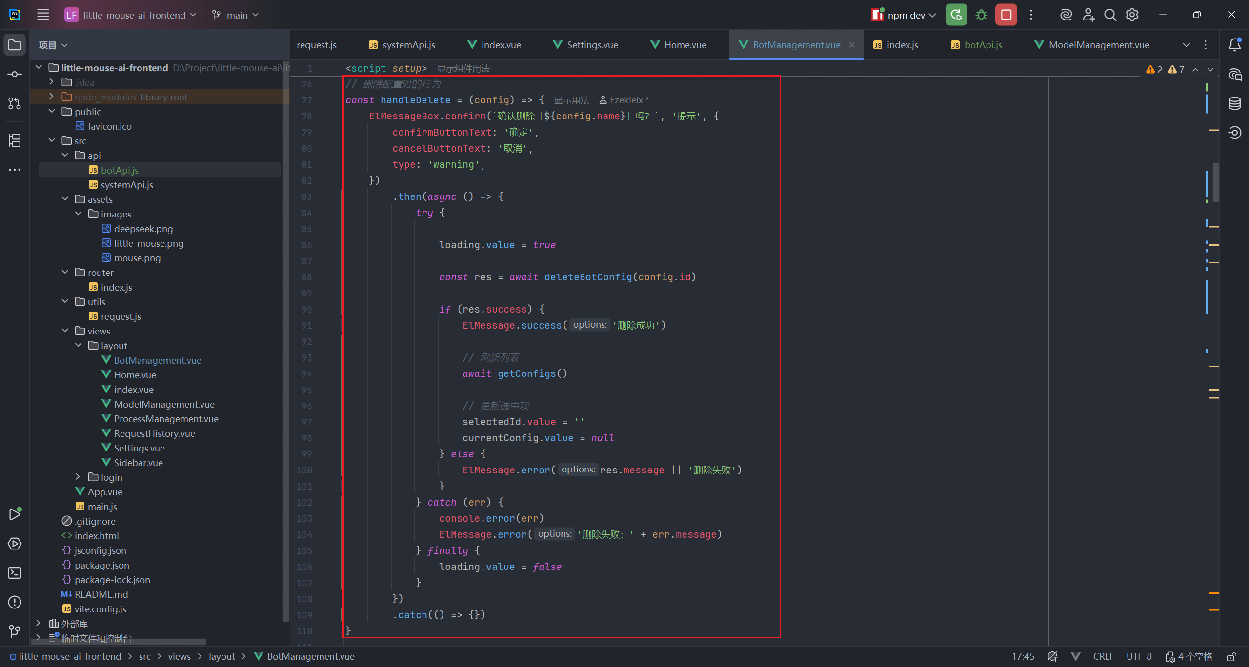
Task: Expand the login folder
Action: (x=78, y=477)
